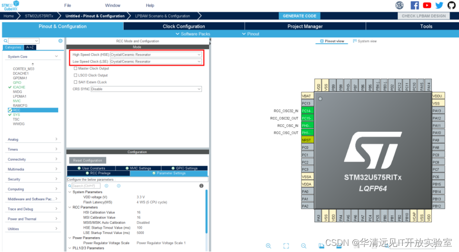
Task: Switch to the Project Manager tab
Action: (x=305, y=26)
